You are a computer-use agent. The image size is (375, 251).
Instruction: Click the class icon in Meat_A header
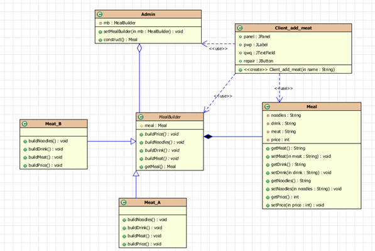click(124, 203)
